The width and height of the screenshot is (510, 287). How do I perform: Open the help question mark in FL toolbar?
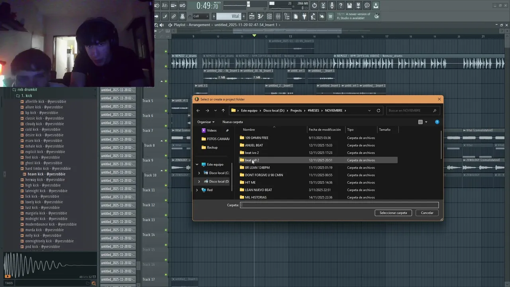click(340, 6)
